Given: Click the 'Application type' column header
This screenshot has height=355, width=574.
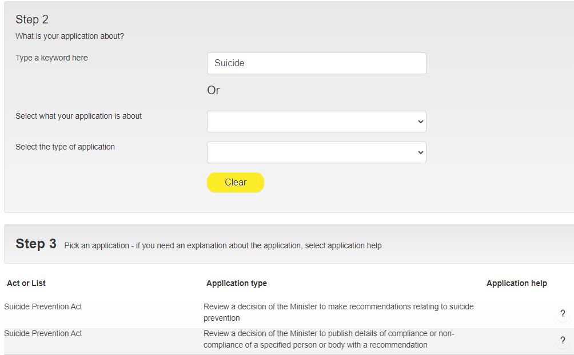Looking at the screenshot, I should pos(237,283).
